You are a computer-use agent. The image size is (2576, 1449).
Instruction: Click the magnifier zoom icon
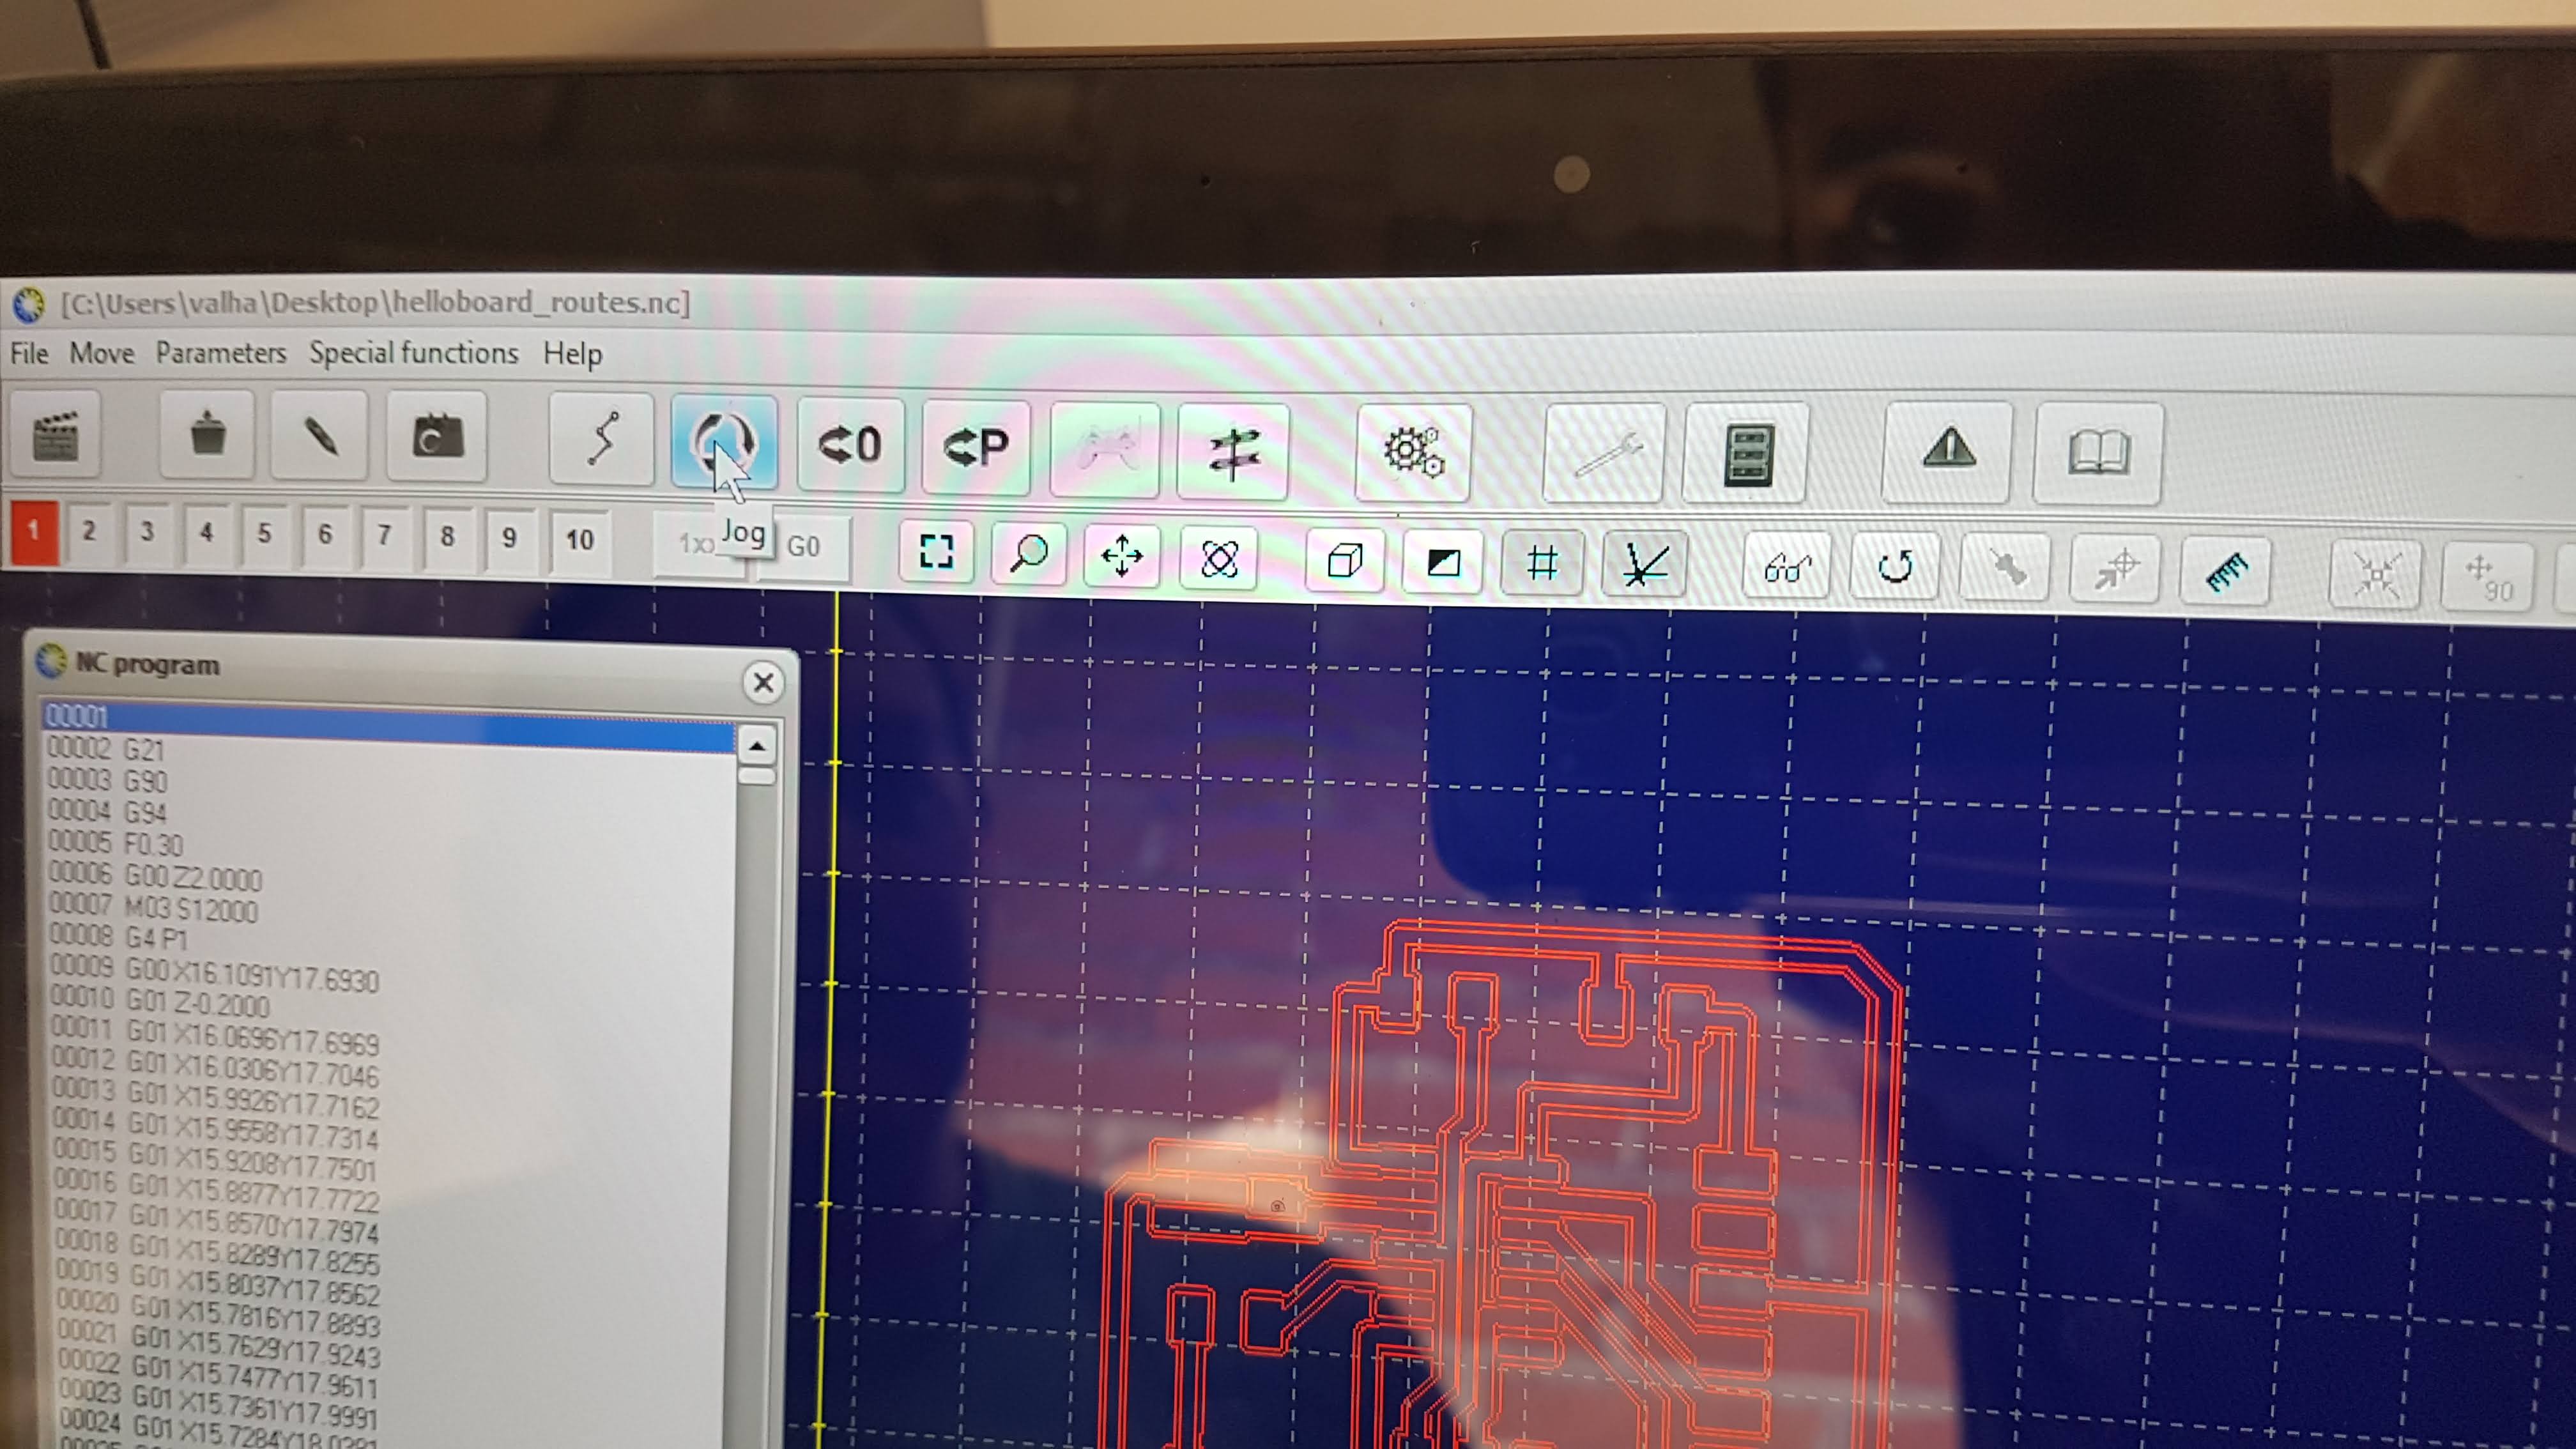(1028, 552)
